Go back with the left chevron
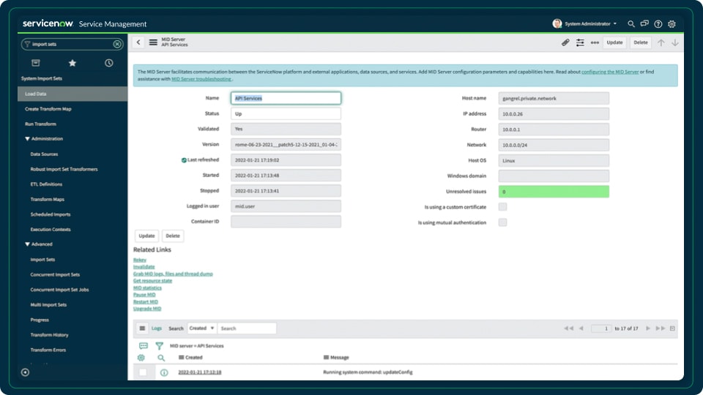The width and height of the screenshot is (703, 395). click(138, 42)
